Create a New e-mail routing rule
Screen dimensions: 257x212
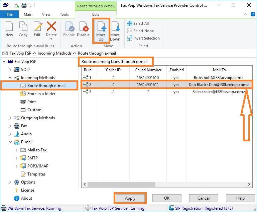(x=9, y=29)
